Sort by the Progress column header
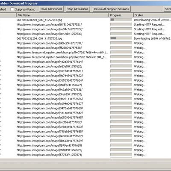 (121, 15)
